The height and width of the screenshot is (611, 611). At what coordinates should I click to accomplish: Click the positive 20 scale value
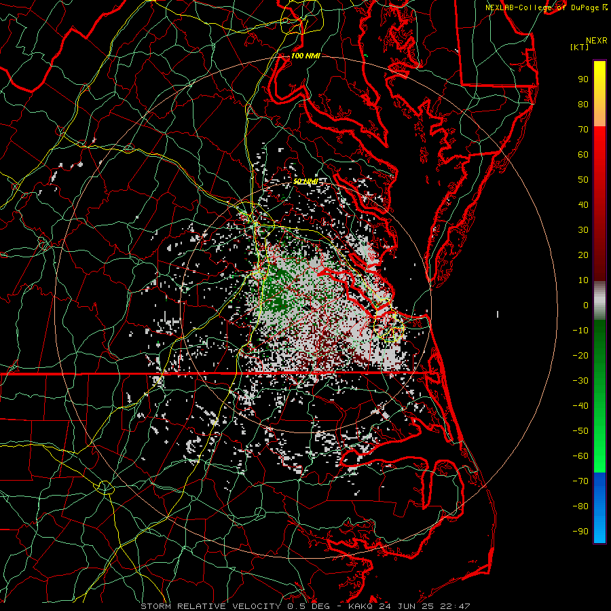pyautogui.click(x=583, y=255)
